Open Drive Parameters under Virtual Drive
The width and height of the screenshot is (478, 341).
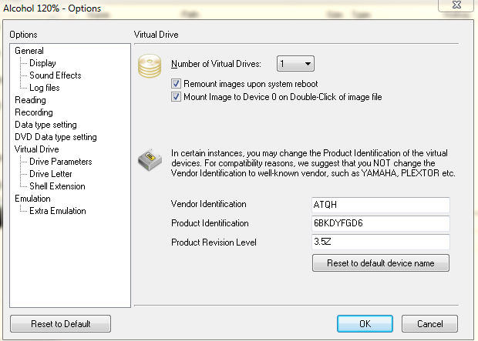coord(61,162)
